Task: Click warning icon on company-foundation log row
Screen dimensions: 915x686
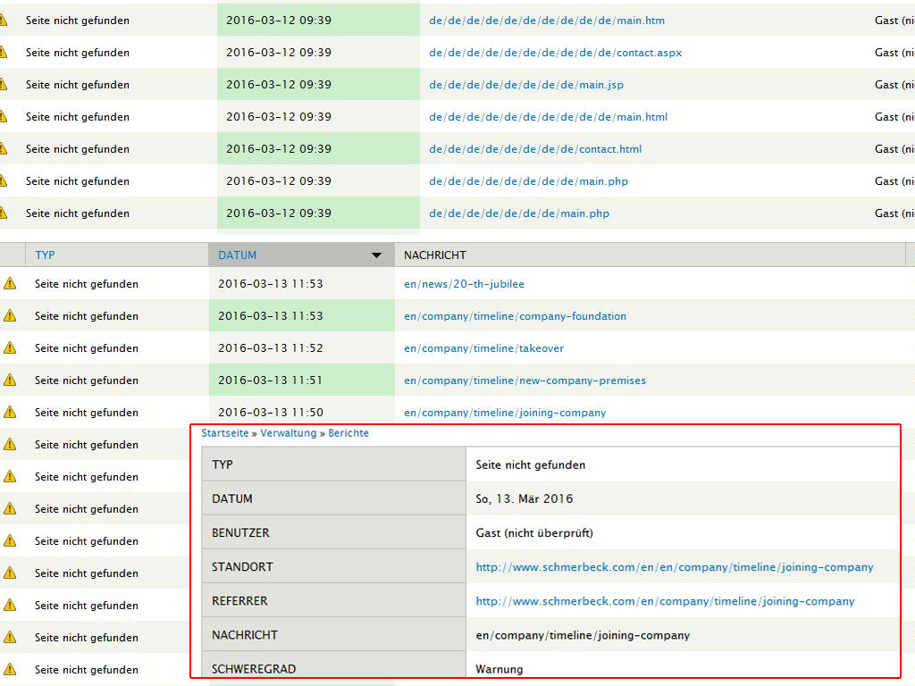Action: point(10,315)
